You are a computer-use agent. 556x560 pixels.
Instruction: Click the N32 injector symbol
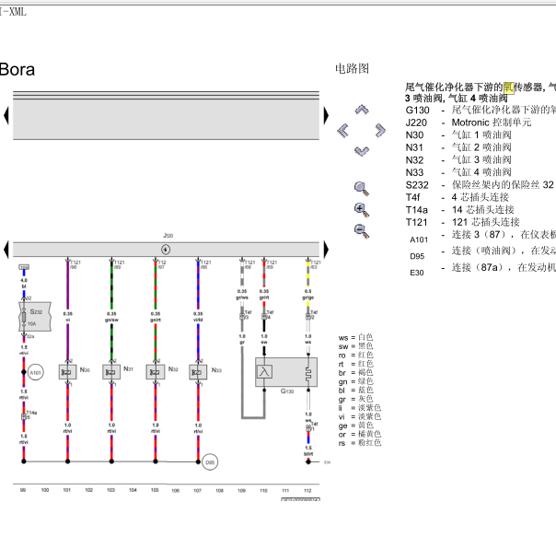click(x=156, y=372)
